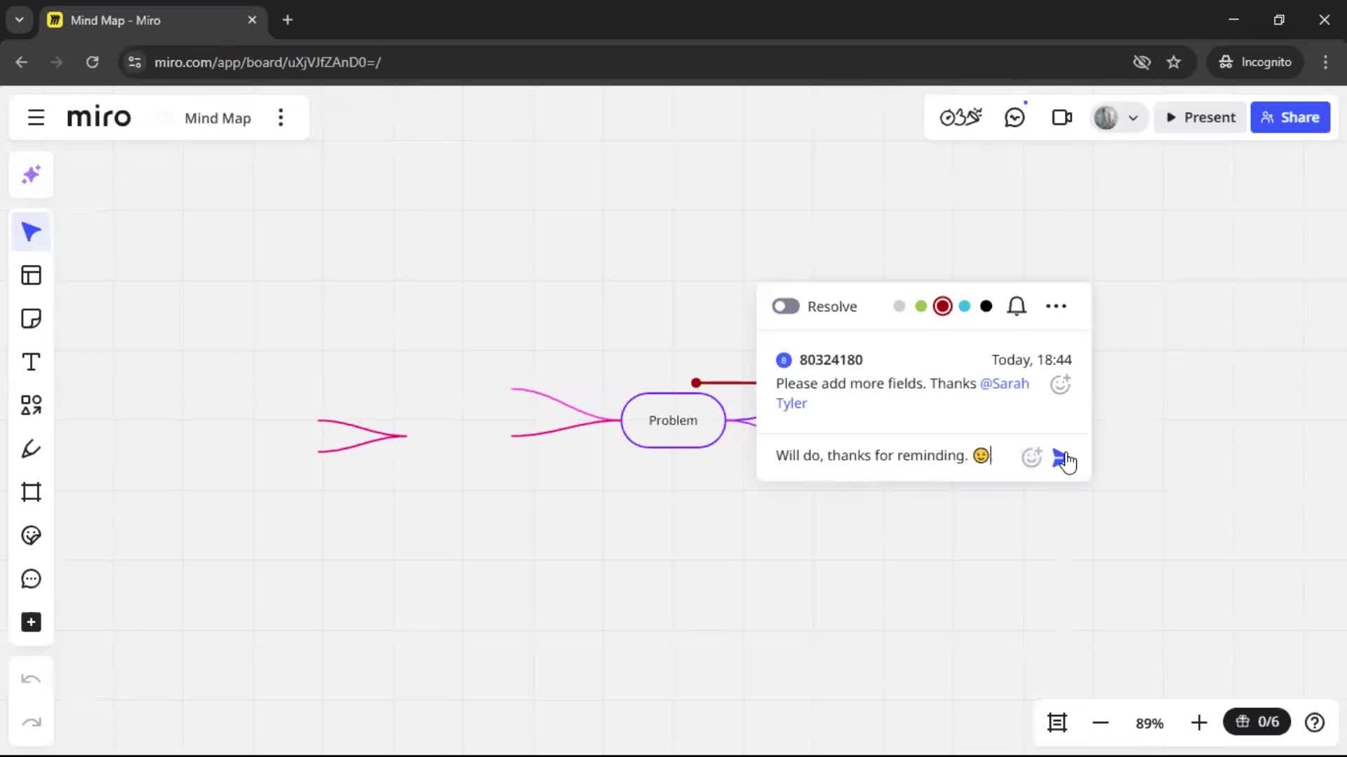This screenshot has width=1347, height=757.
Task: Undo last action
Action: click(31, 679)
